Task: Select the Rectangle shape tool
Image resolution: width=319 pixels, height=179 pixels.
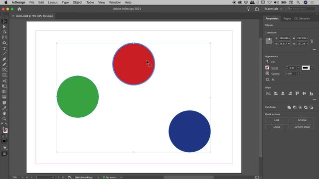Action: click(x=4, y=75)
